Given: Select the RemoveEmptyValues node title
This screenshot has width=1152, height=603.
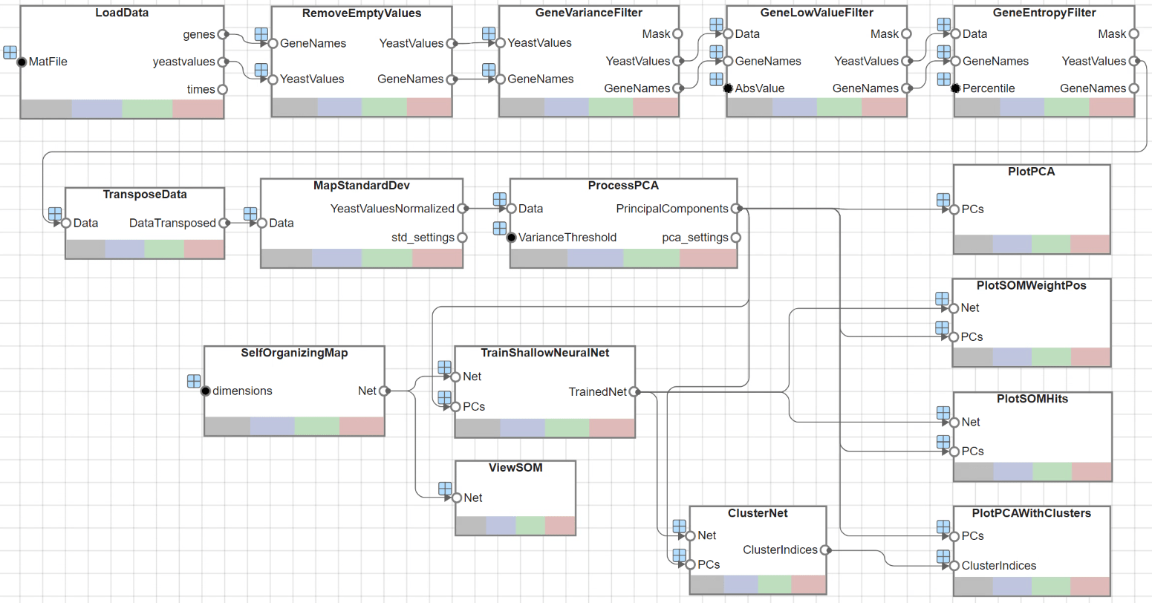Looking at the screenshot, I should [362, 13].
